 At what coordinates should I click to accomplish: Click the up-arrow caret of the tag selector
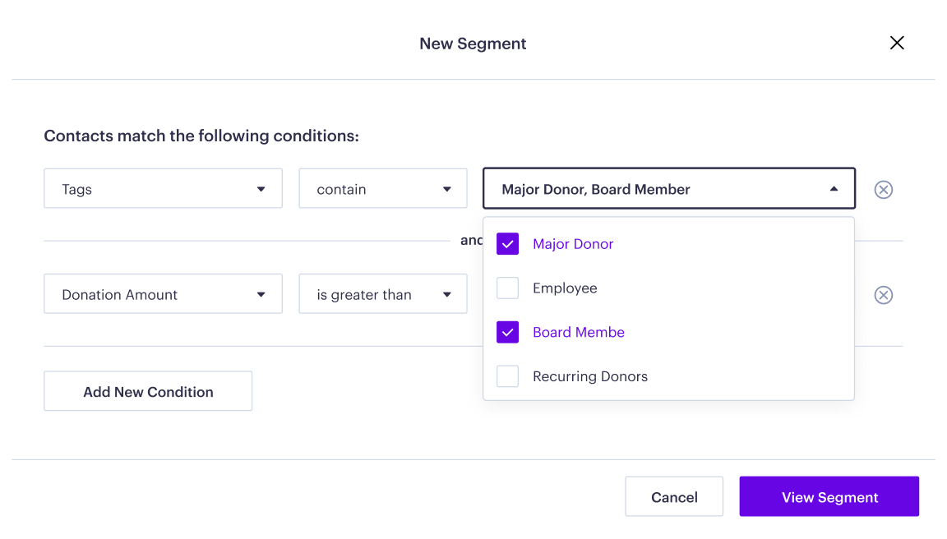click(x=834, y=189)
